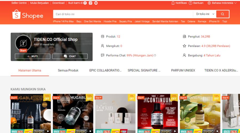240x133 pixels.
Task: Click the Pengikut value 34,2RB
Action: [x=205, y=36]
